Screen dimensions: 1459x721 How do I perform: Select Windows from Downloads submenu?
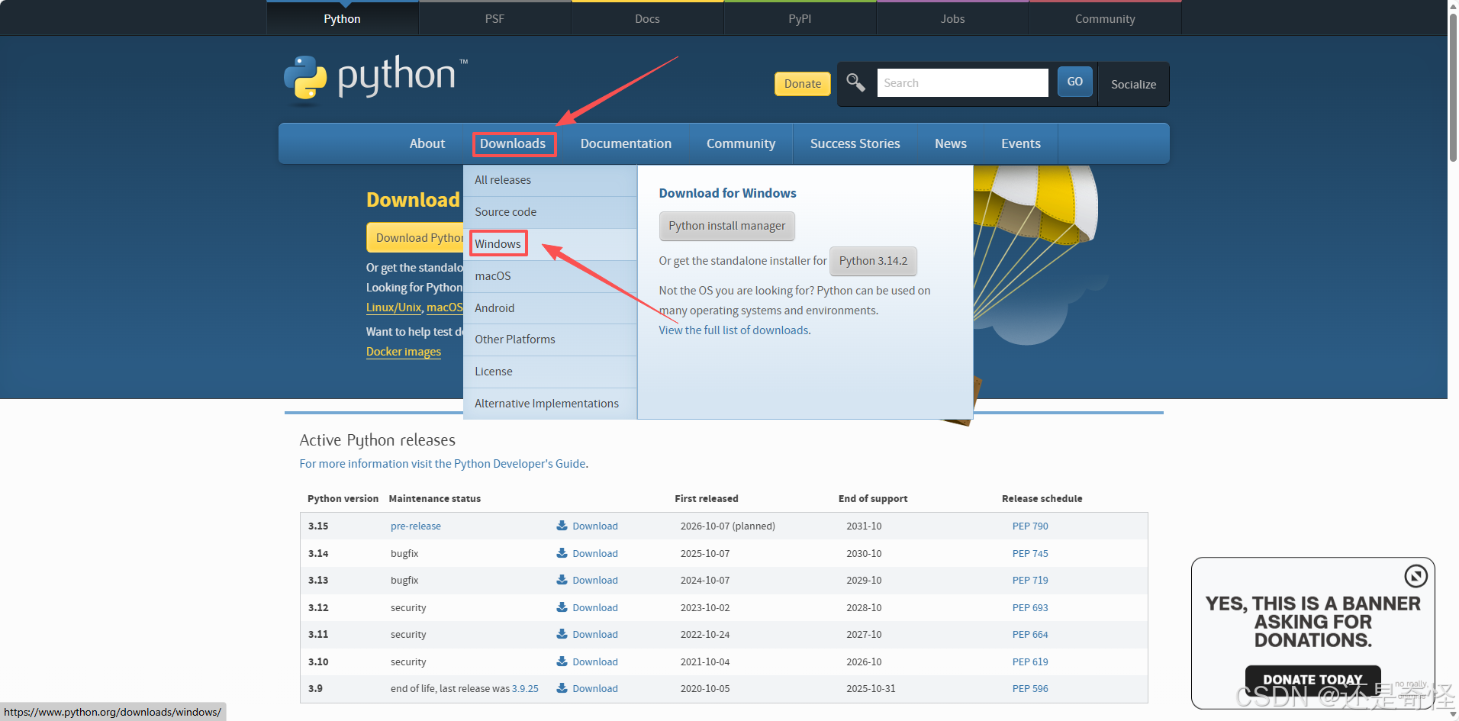tap(550, 244)
